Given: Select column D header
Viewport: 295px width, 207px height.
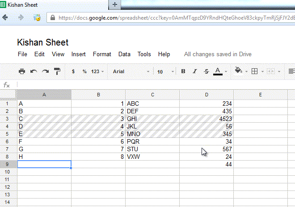Looking at the screenshot, I should 206,95.
